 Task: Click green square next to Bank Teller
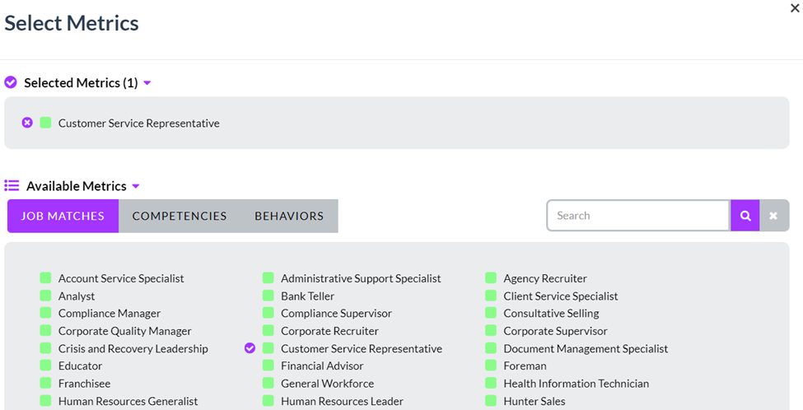coord(268,296)
